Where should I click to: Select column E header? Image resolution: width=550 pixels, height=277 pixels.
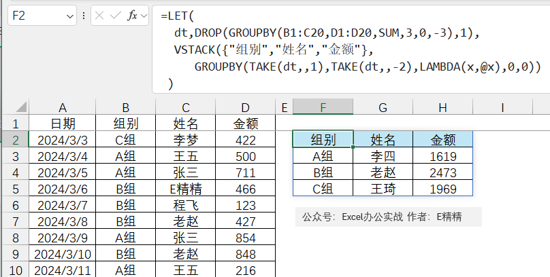click(x=285, y=107)
